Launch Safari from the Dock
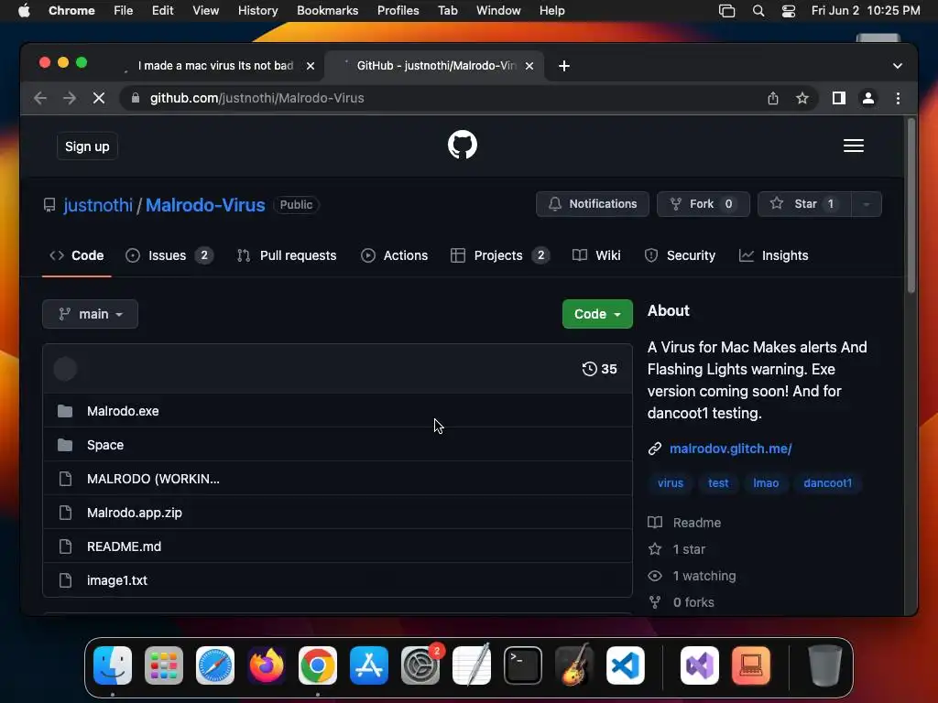 (x=215, y=665)
